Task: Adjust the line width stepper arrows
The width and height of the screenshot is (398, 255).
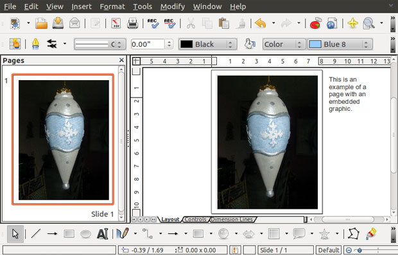Action: [169, 44]
